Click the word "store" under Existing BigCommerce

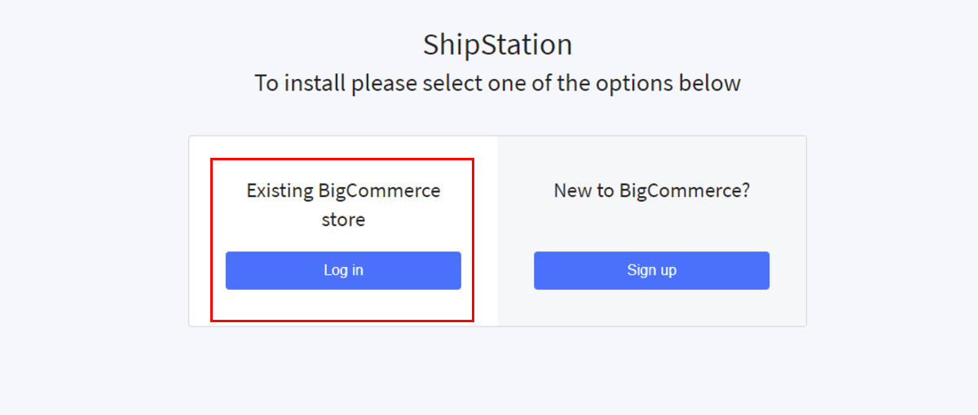pyautogui.click(x=343, y=220)
